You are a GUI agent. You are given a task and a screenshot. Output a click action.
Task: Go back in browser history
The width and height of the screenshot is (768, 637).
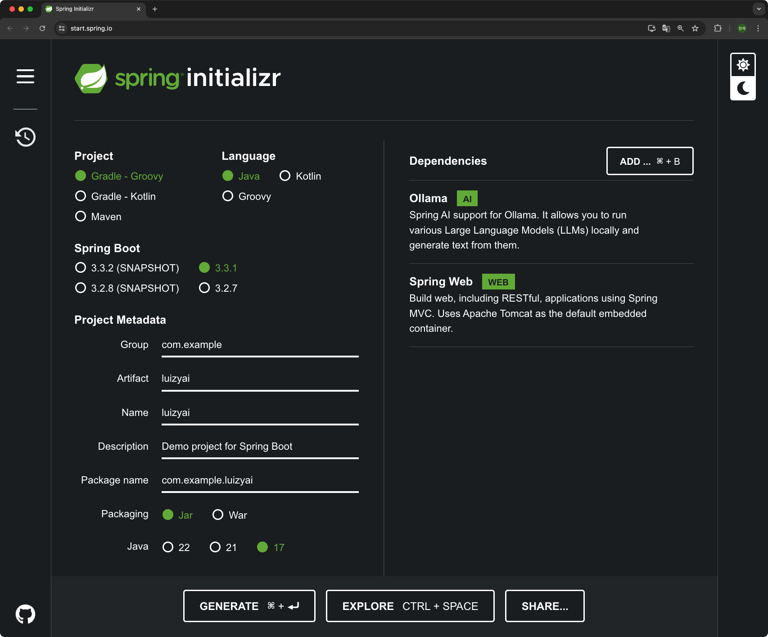[10, 28]
